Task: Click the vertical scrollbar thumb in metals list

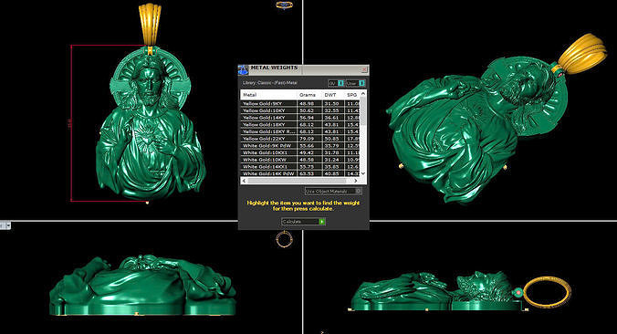Action: pyautogui.click(x=363, y=111)
